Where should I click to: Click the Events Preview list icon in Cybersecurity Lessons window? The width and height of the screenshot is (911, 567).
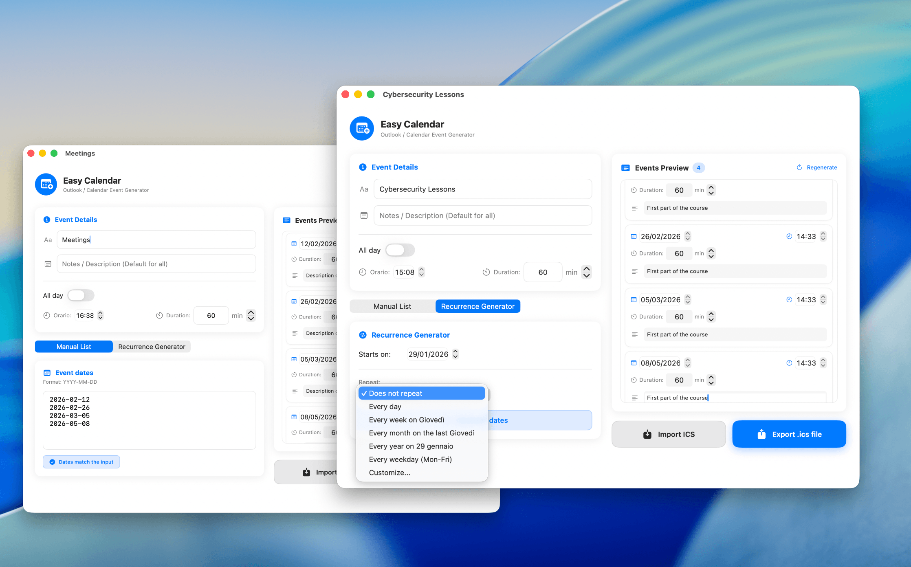pos(625,168)
